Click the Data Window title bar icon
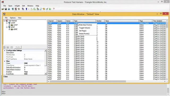170x96 pixels. coord(4,14)
